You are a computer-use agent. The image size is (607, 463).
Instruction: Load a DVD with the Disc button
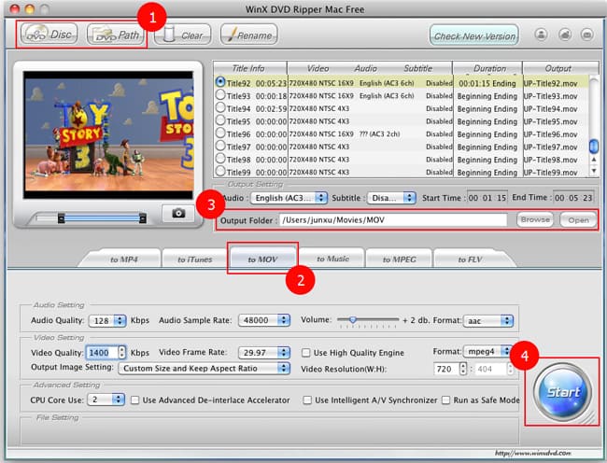[x=49, y=34]
